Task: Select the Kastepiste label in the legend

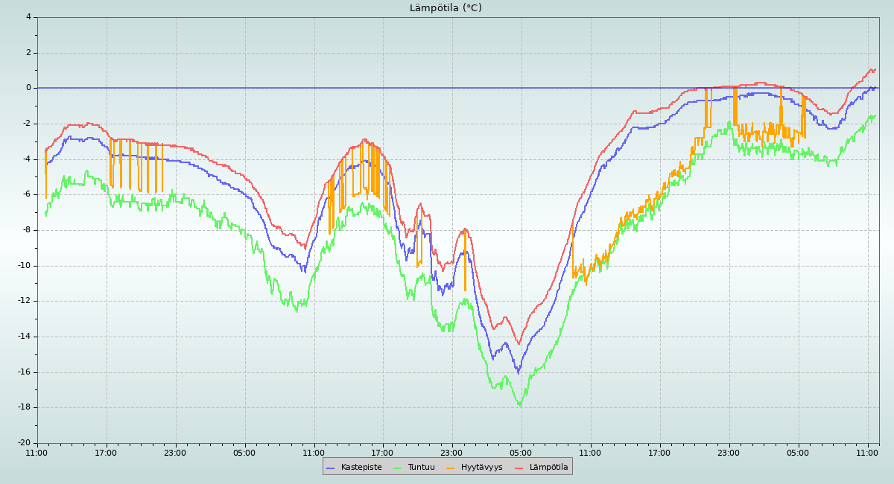Action: [x=361, y=468]
